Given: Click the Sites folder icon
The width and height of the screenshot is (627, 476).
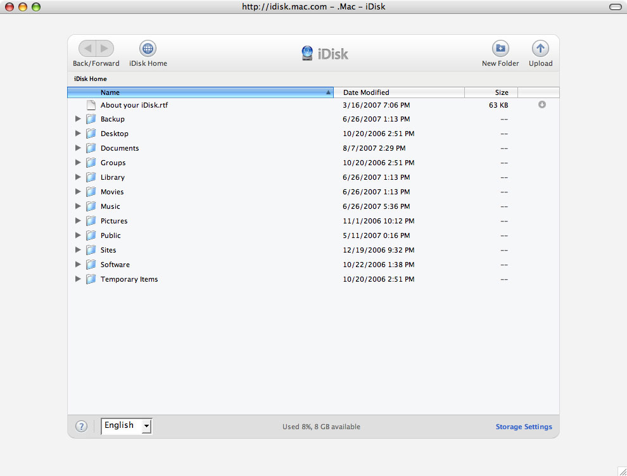Looking at the screenshot, I should coord(91,250).
